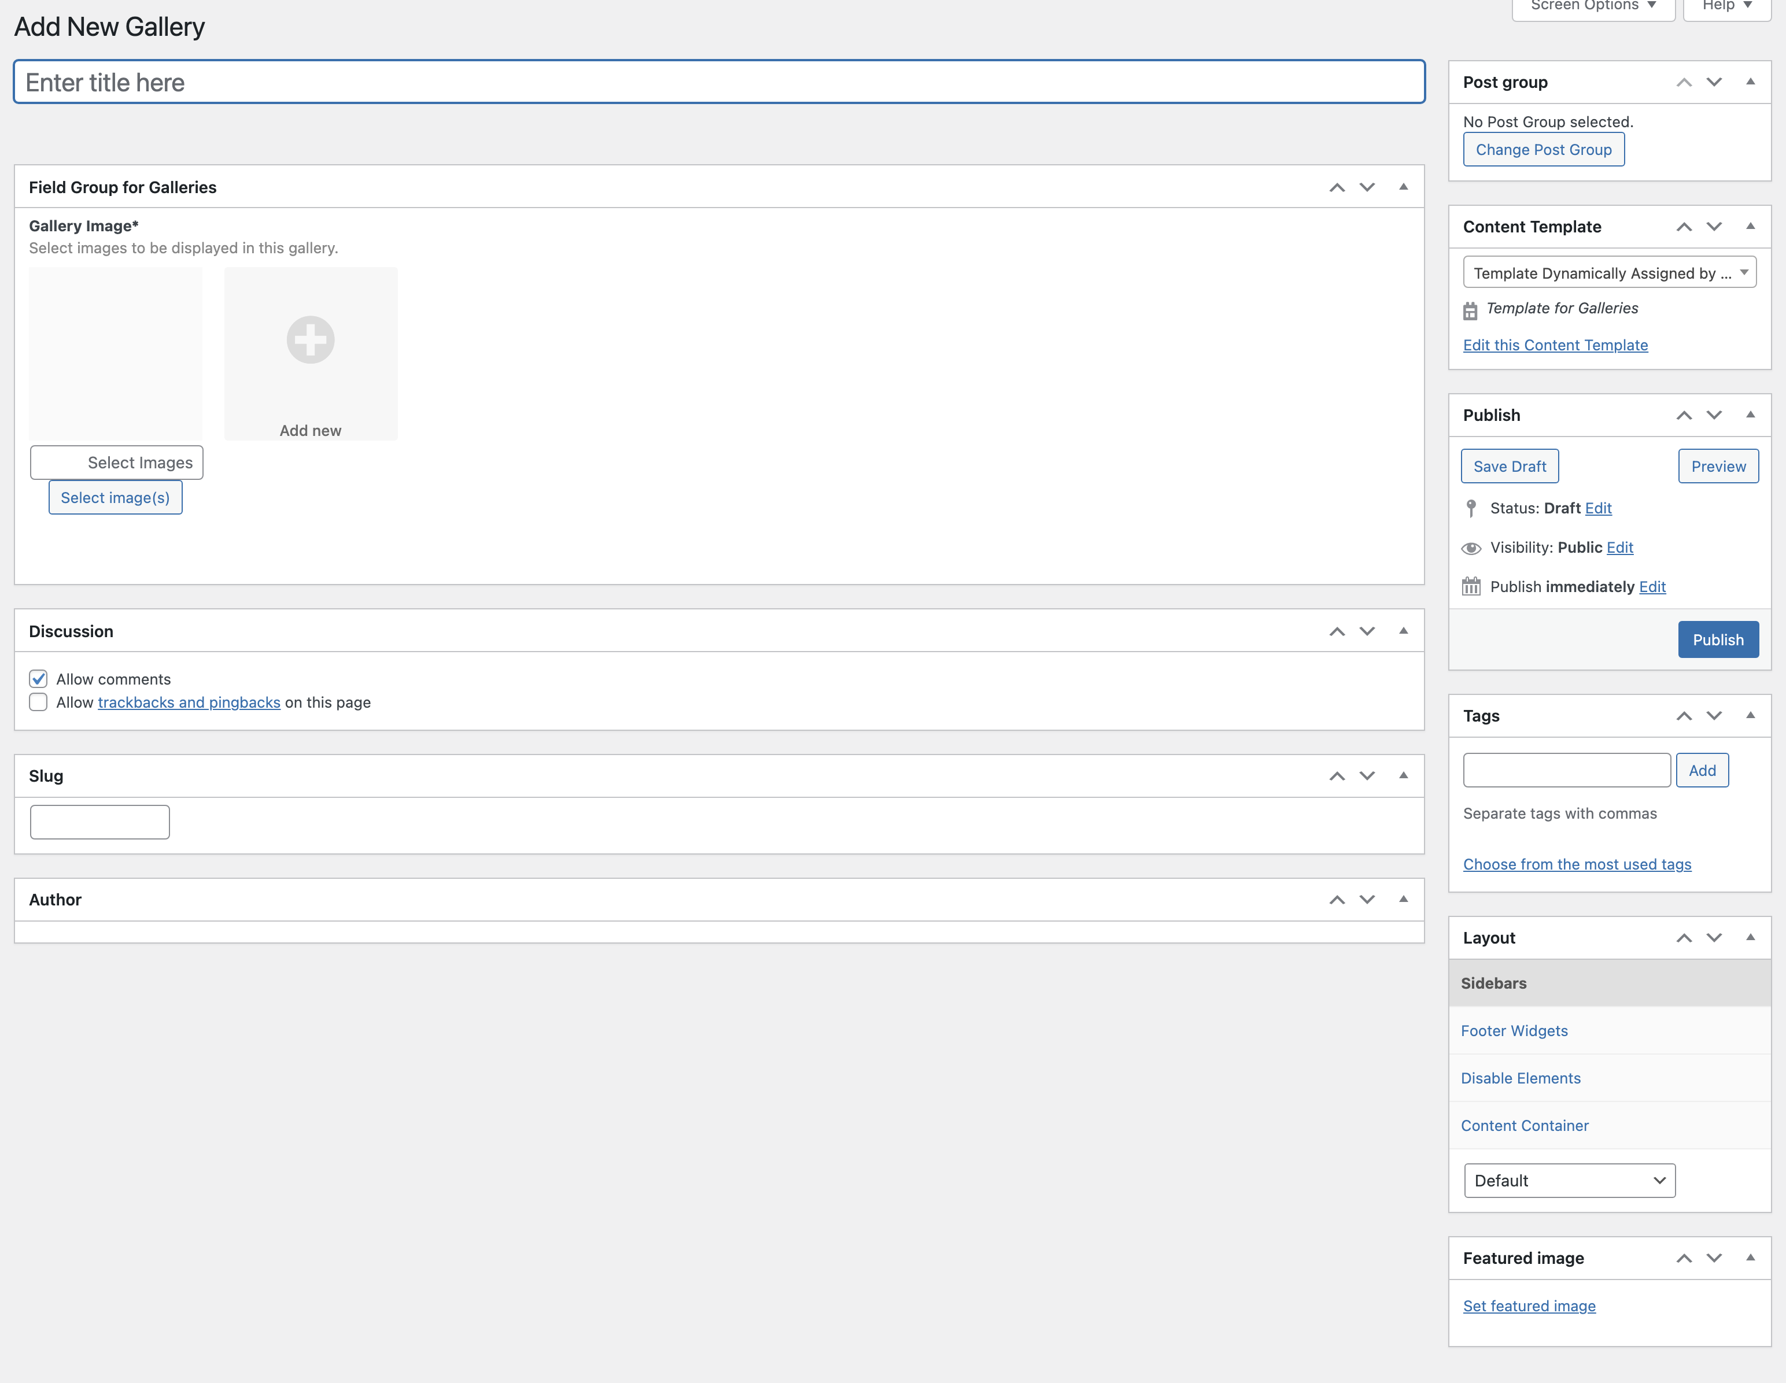Click the plus icon to add new image
The height and width of the screenshot is (1383, 1786).
(x=311, y=339)
